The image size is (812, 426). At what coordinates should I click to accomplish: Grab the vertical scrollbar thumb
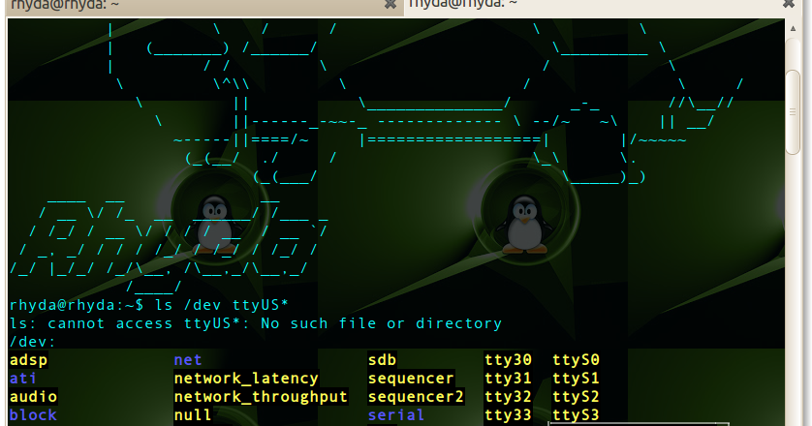click(x=793, y=111)
